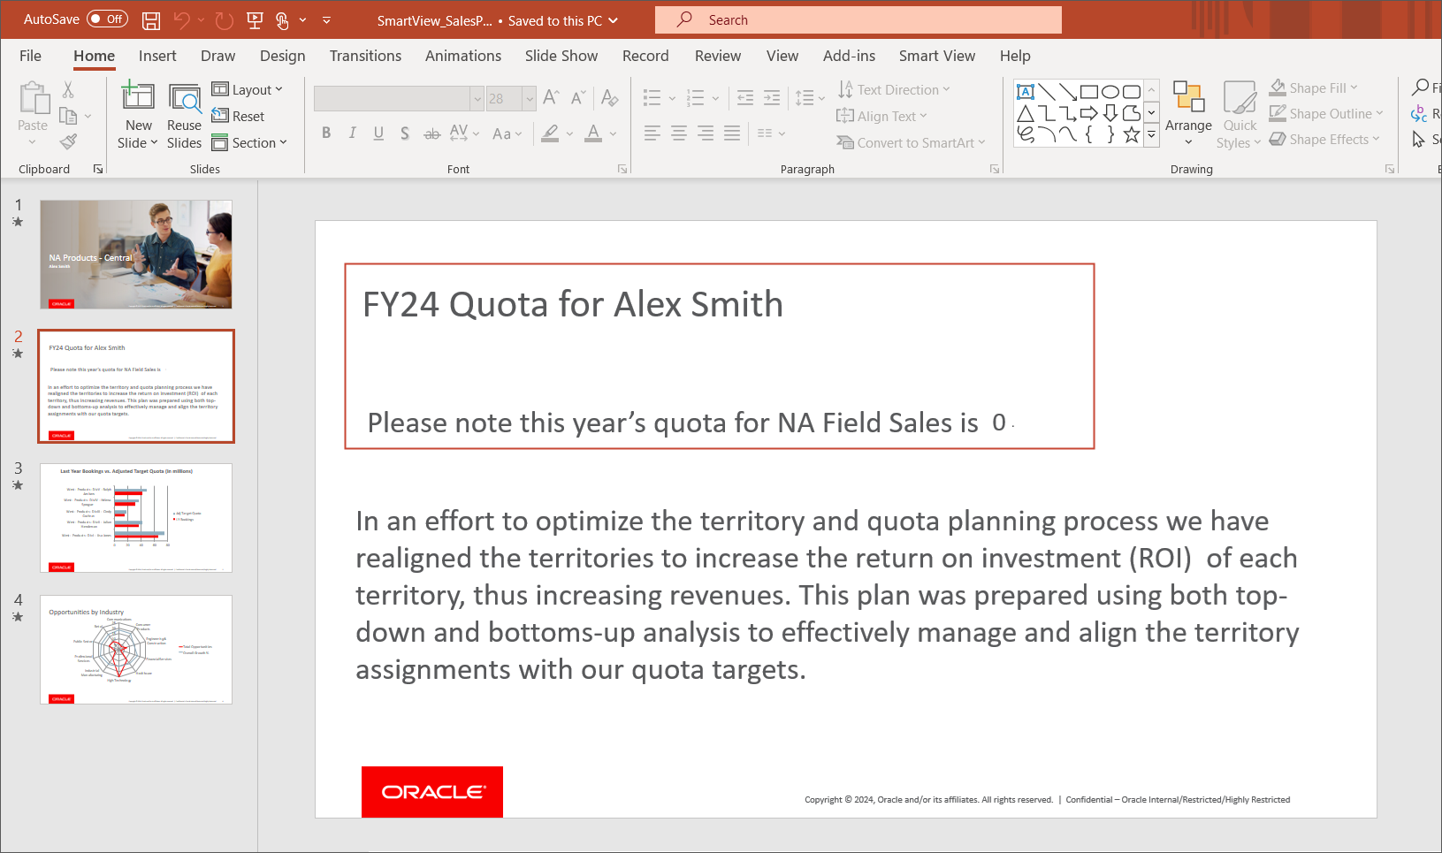Image resolution: width=1442 pixels, height=853 pixels.
Task: Expand the shapes gallery More arrow
Action: pyautogui.click(x=1151, y=135)
